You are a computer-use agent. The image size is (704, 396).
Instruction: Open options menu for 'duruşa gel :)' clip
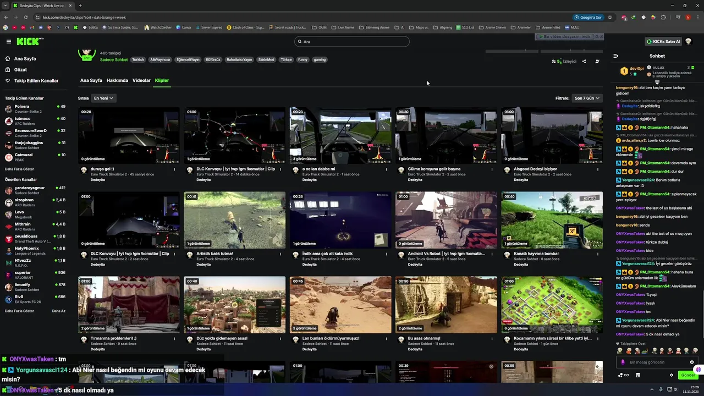click(x=174, y=169)
